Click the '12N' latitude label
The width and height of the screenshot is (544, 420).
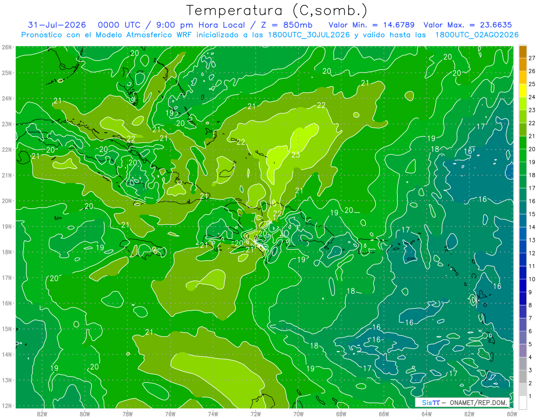6,406
